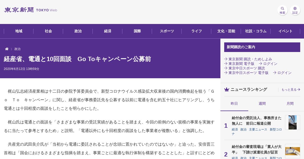Open the イベント navigation menu
This screenshot has height=159, width=304.
pyautogui.click(x=286, y=31)
